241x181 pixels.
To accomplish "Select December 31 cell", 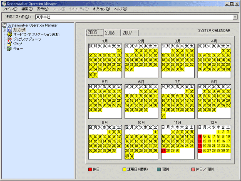I will [x=228, y=151].
